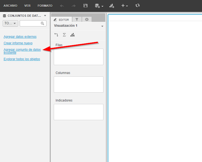202x162 pixels.
Task: Open the ARCHIVO menu
Action: [x=10, y=6]
